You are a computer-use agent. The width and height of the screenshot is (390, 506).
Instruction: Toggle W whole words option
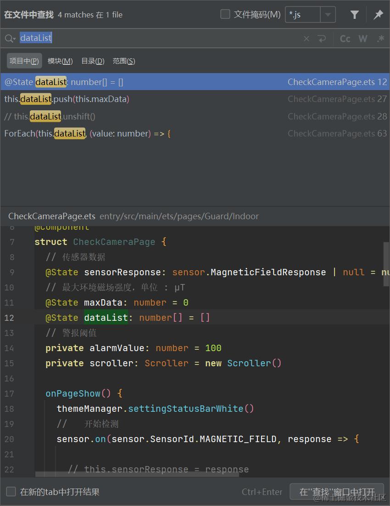[363, 39]
